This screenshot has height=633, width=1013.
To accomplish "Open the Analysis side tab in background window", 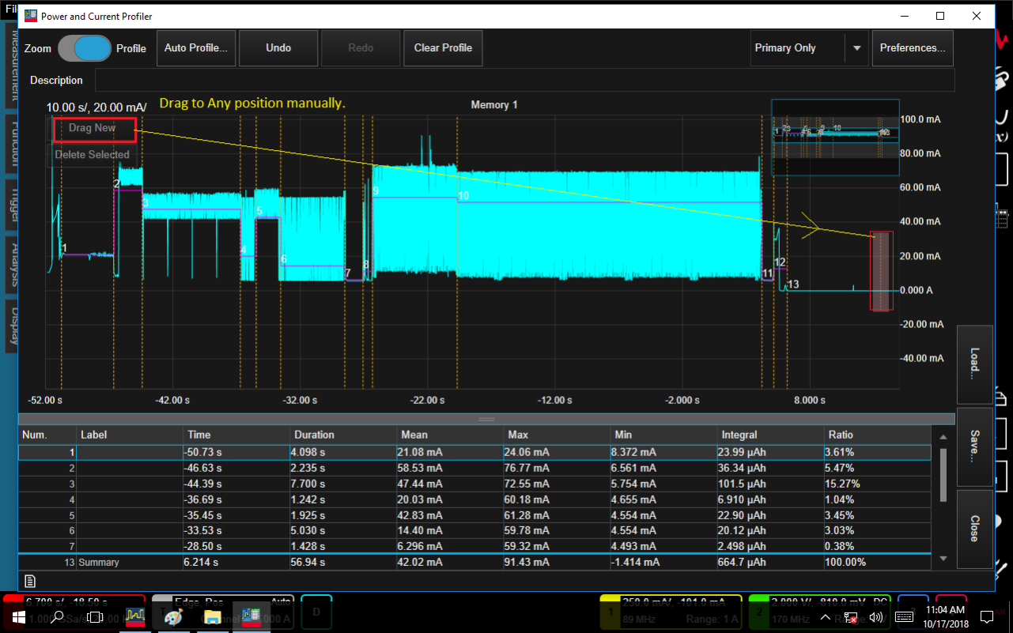I will point(13,265).
